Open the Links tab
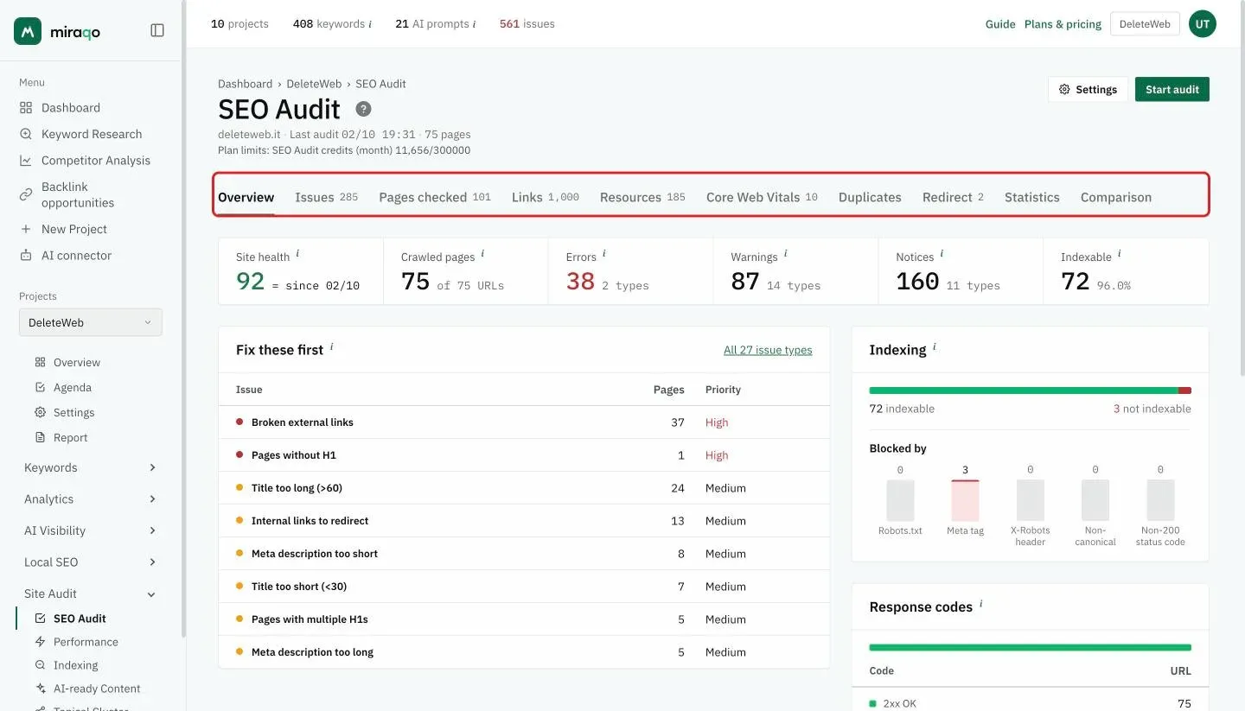Image resolution: width=1245 pixels, height=711 pixels. (x=546, y=197)
